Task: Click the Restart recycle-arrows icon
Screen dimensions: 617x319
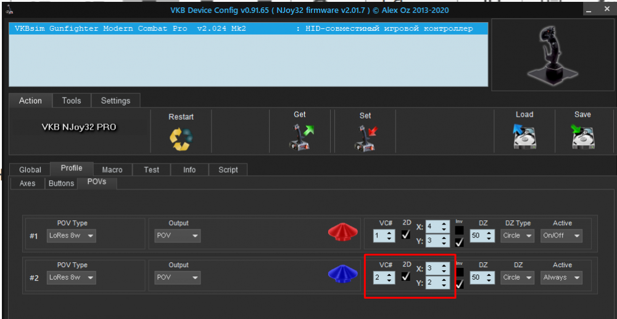Action: [x=181, y=138]
